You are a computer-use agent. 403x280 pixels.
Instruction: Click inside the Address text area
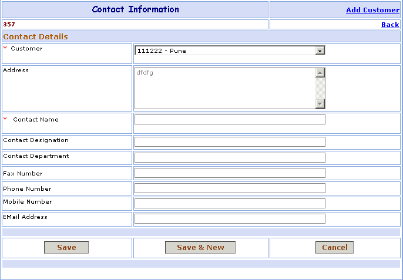point(224,88)
